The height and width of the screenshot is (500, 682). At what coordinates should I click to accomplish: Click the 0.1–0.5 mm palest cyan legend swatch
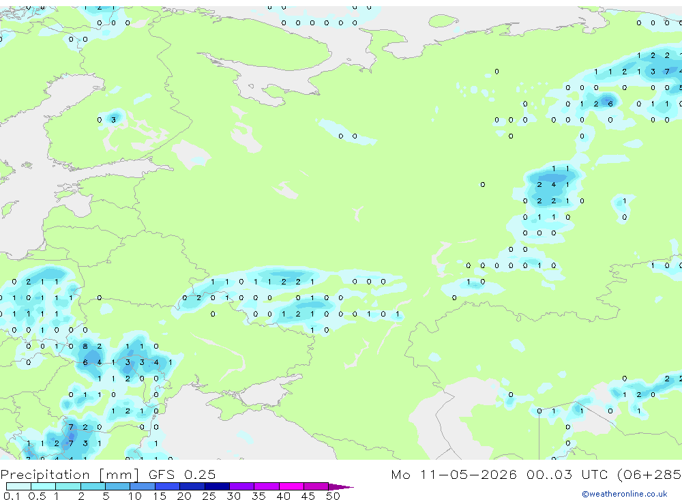[18, 486]
